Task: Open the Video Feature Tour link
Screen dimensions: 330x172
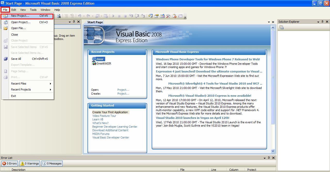Action: (x=104, y=116)
